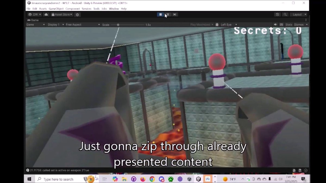Open the GameObject menu
The width and height of the screenshot is (326, 183).
56,8
